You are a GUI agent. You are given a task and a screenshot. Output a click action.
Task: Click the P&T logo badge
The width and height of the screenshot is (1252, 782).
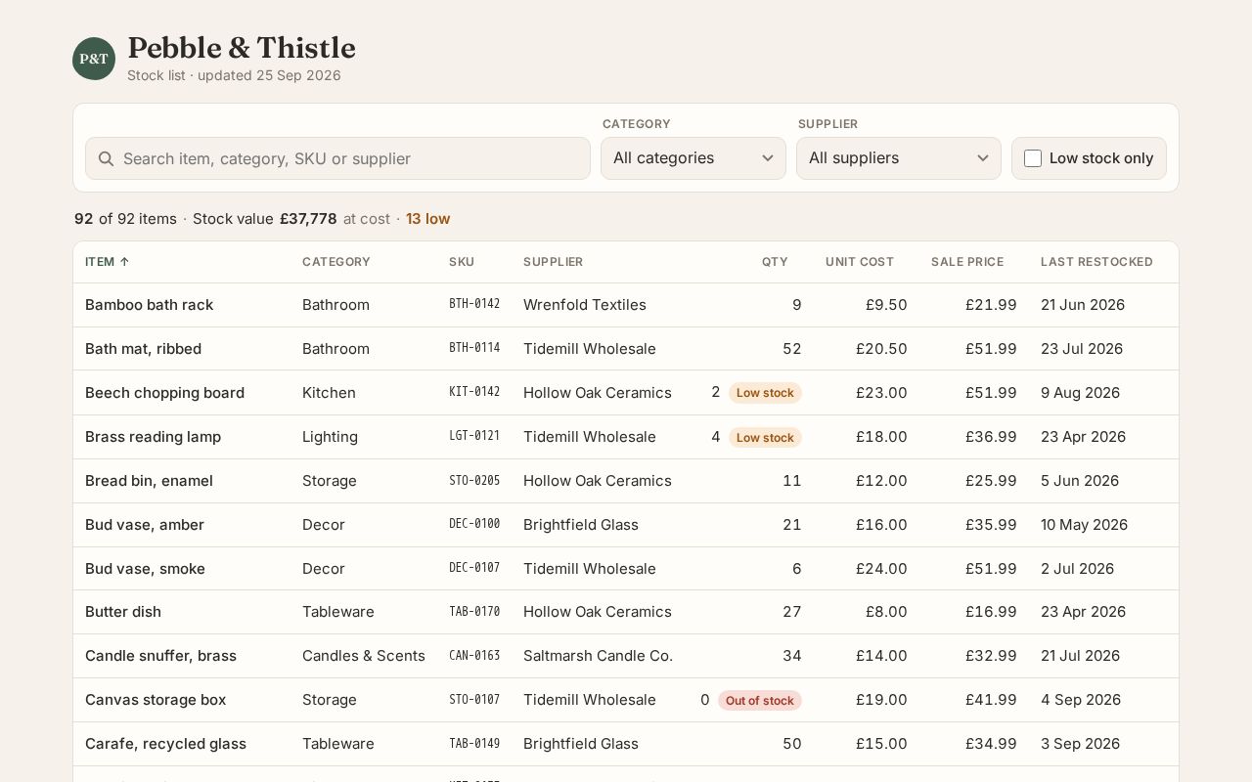pyautogui.click(x=94, y=59)
